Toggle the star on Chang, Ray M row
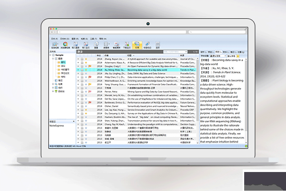Viewport: 286px width, 191px height. [86, 124]
